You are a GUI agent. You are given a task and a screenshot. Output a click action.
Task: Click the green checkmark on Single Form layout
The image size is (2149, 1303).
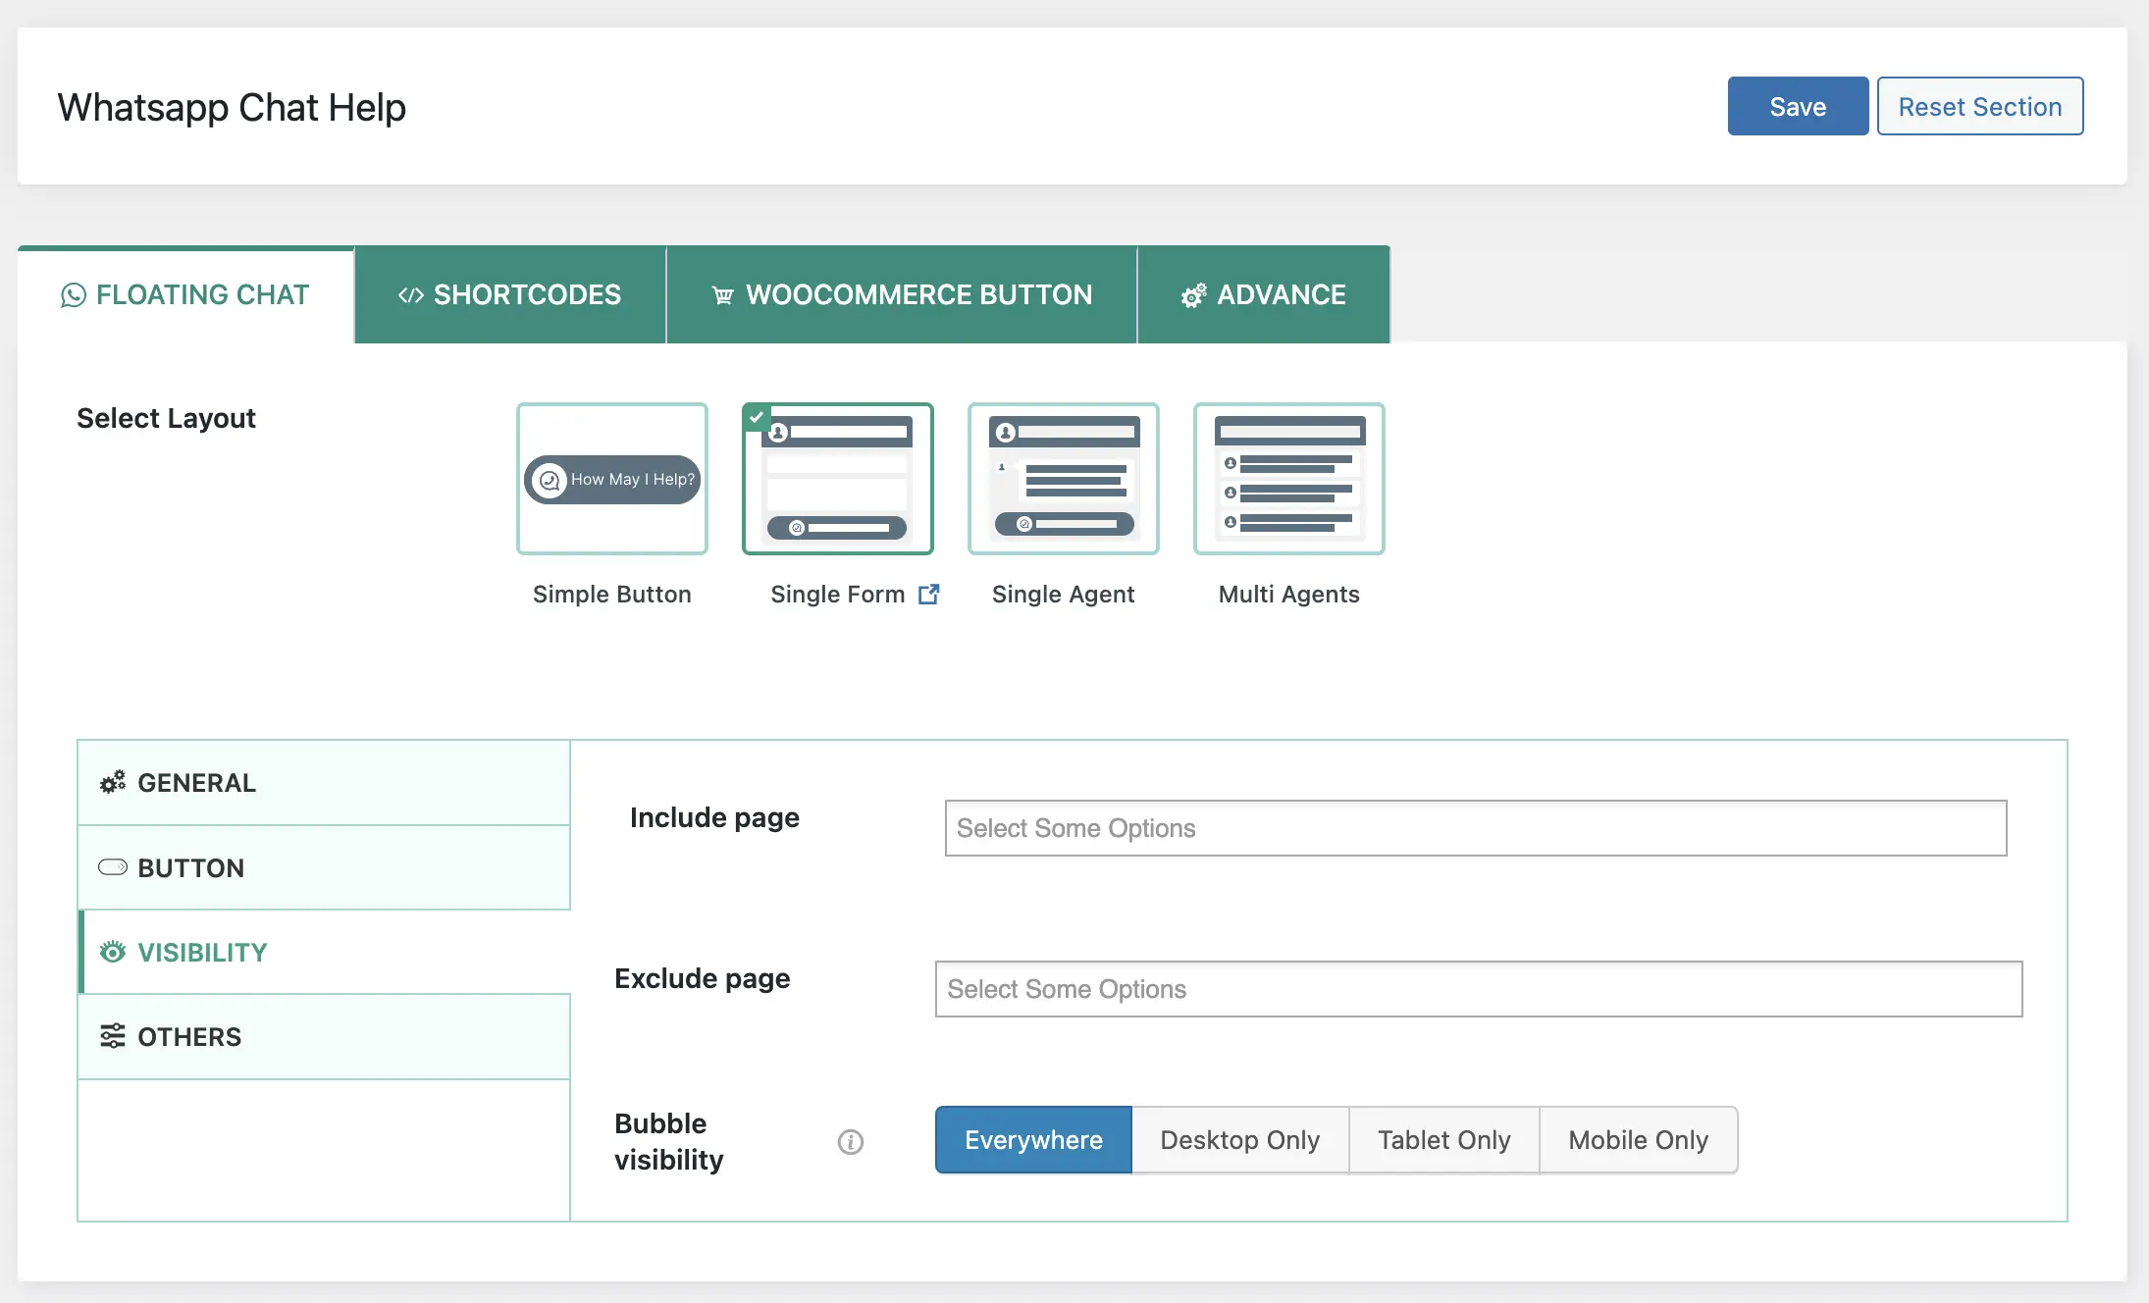[757, 417]
